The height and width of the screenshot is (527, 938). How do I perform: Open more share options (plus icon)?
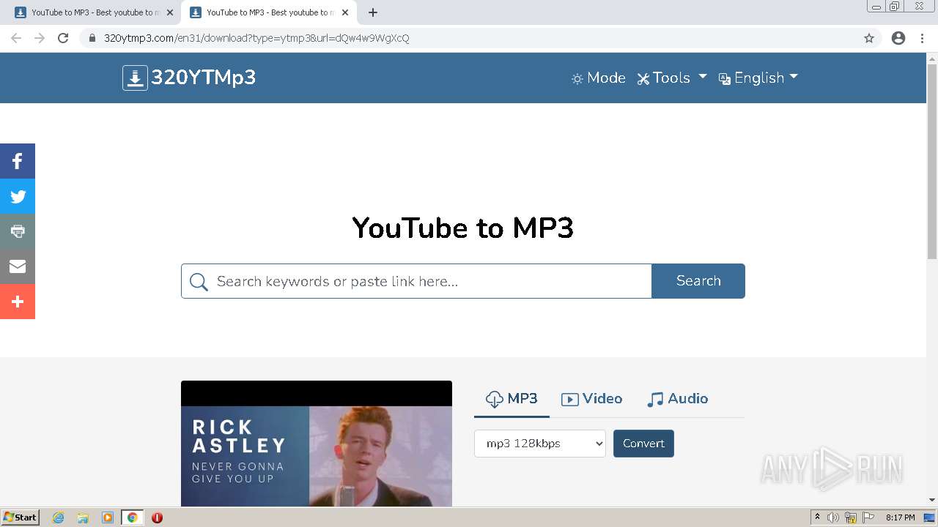click(18, 302)
